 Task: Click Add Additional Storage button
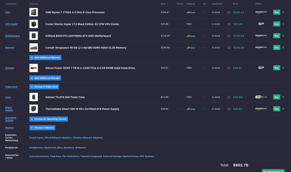(x=45, y=78)
